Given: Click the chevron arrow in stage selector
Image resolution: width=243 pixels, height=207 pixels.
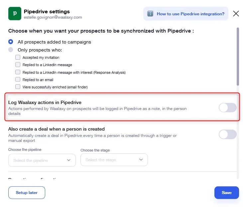Looking at the screenshot, I should 141,159.
